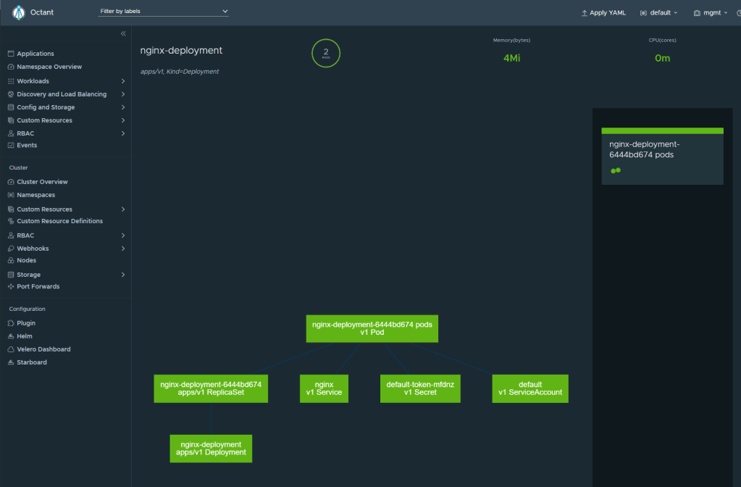741x487 pixels.
Task: Click the Events sidebar icon
Action: tap(11, 146)
